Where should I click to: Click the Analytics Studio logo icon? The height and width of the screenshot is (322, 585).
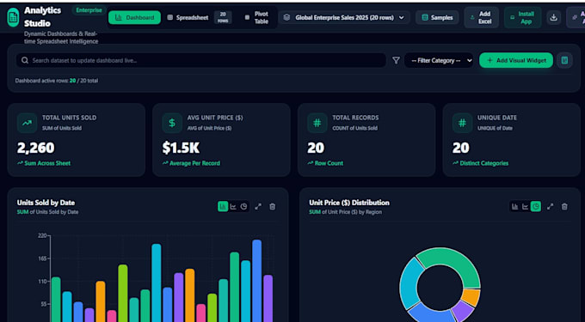coord(13,17)
